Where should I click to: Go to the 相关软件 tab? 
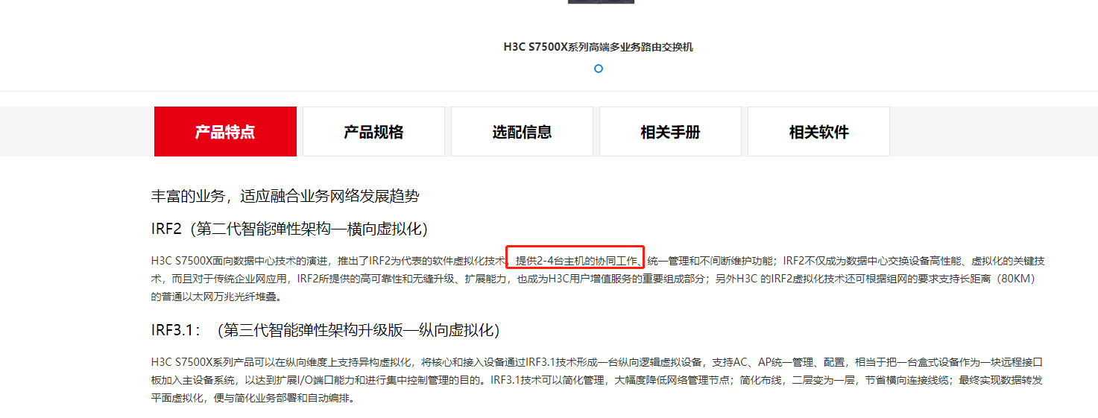tap(818, 132)
